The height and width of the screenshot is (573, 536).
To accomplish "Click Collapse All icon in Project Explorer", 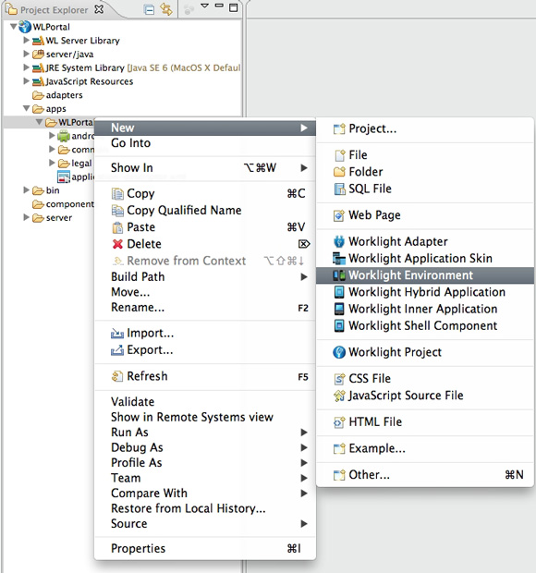I will click(149, 9).
